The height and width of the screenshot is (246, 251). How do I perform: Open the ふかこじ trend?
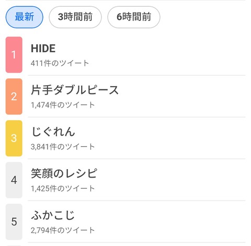[53, 215]
